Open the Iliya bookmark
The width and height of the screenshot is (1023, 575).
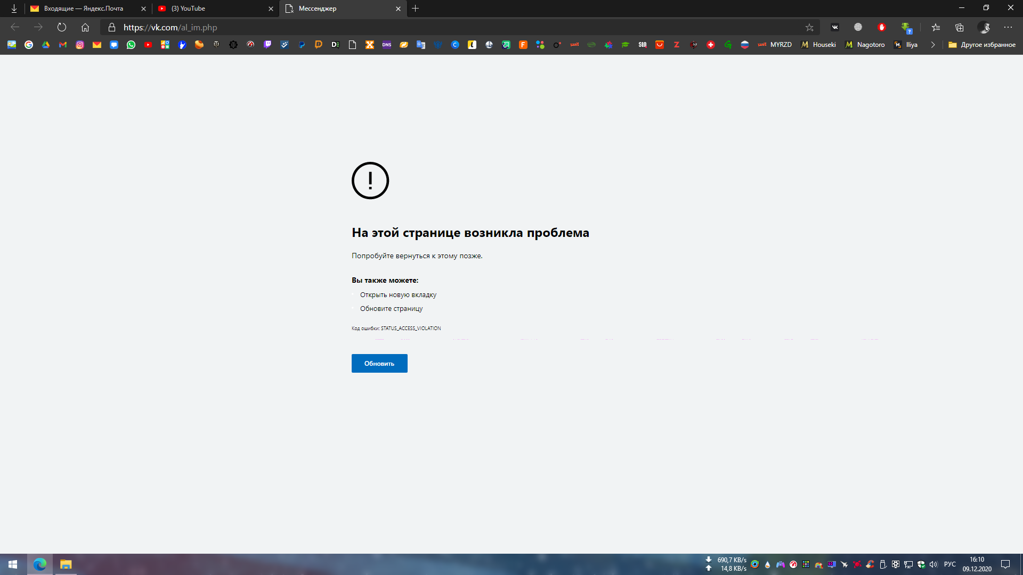click(x=906, y=45)
